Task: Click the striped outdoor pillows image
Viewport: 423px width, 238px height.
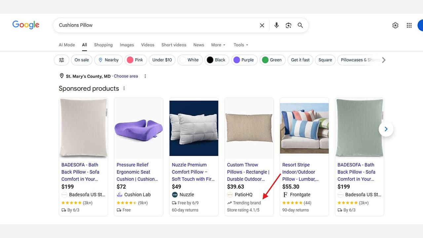Action: pyautogui.click(x=304, y=128)
